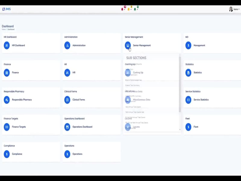Image resolution: width=241 pixels, height=181 pixels.
Task: Open the Mahir user dropdown
Action: click(x=236, y=9)
